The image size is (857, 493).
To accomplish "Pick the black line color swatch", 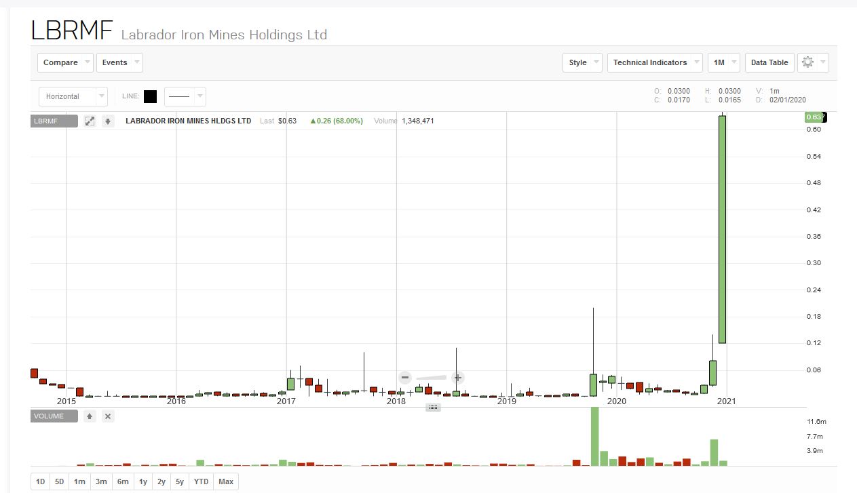I will (x=150, y=96).
